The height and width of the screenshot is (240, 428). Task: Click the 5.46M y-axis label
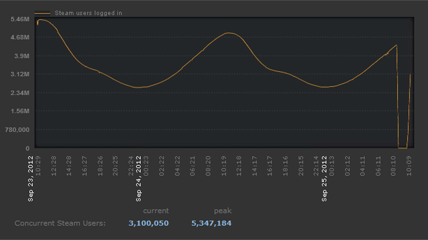pyautogui.click(x=20, y=19)
